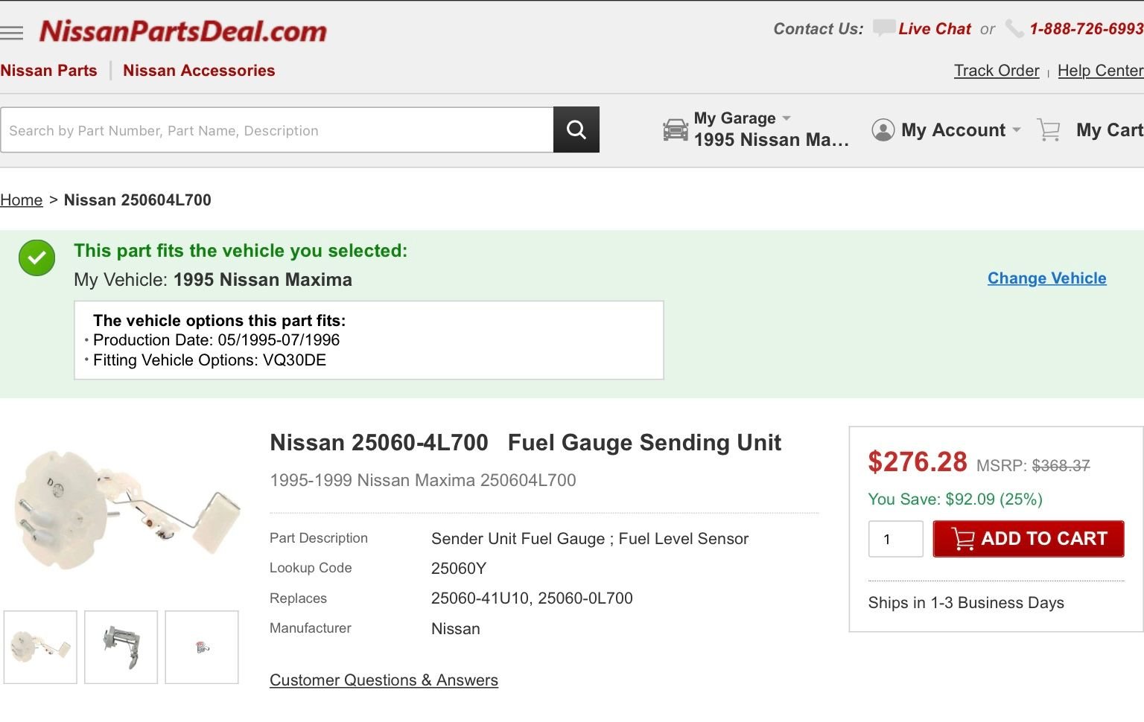1144x722 pixels.
Task: Expand the My Account dropdown arrow
Action: (x=1016, y=130)
